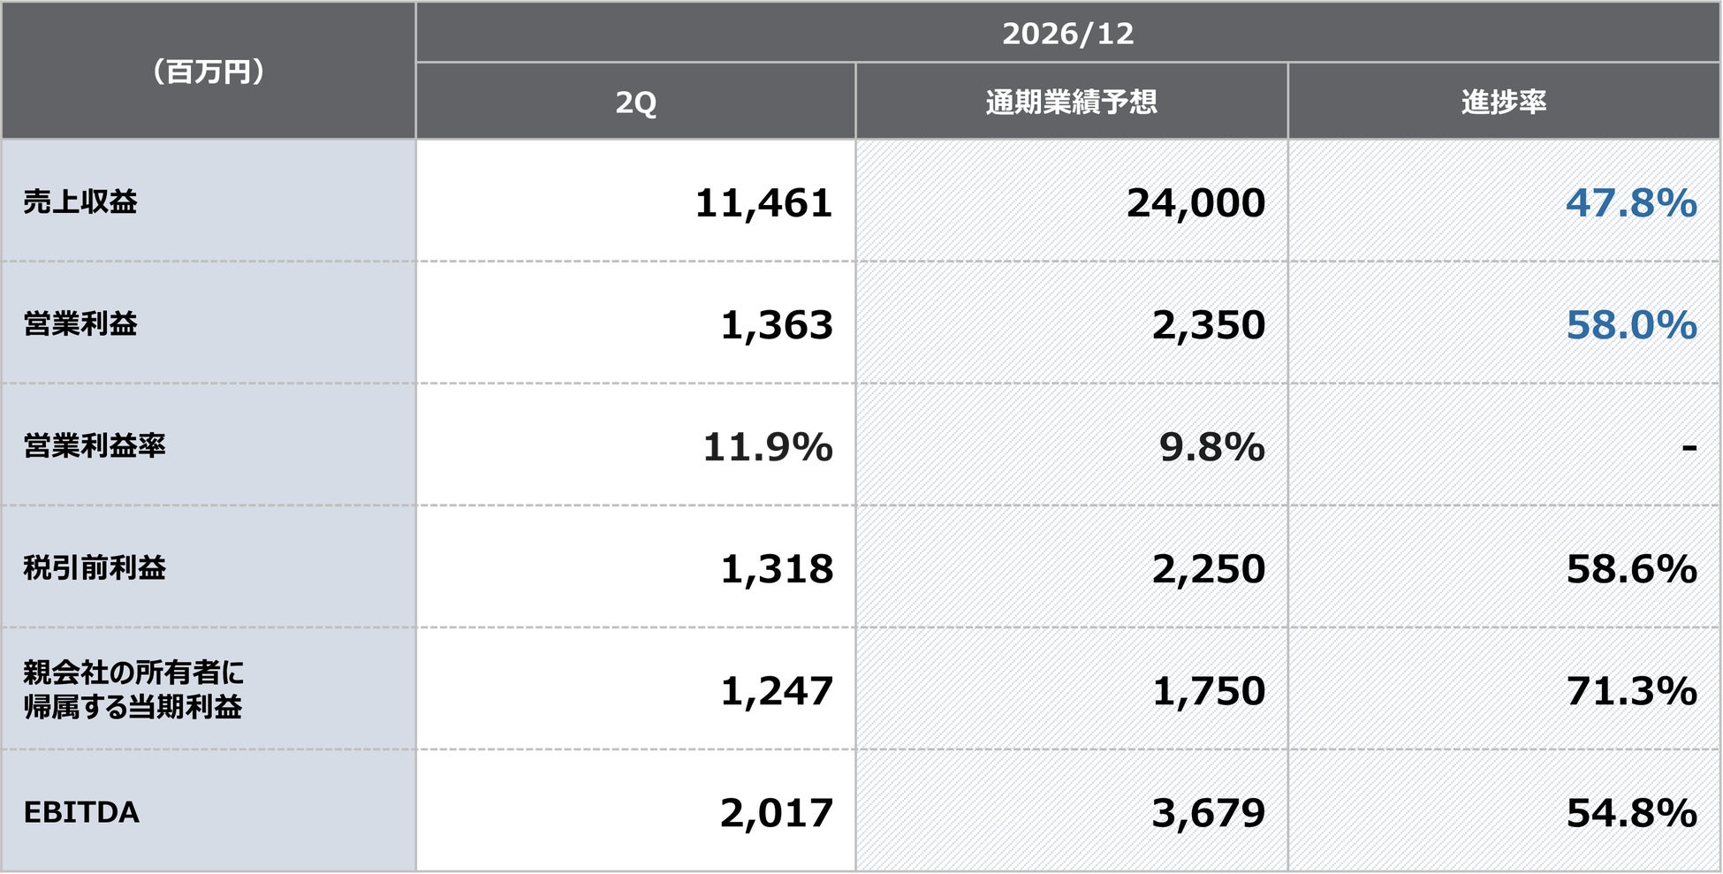
Task: Select the 2Q column header
Action: tap(635, 101)
